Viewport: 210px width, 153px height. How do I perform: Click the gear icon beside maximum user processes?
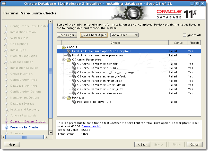coord(68,55)
